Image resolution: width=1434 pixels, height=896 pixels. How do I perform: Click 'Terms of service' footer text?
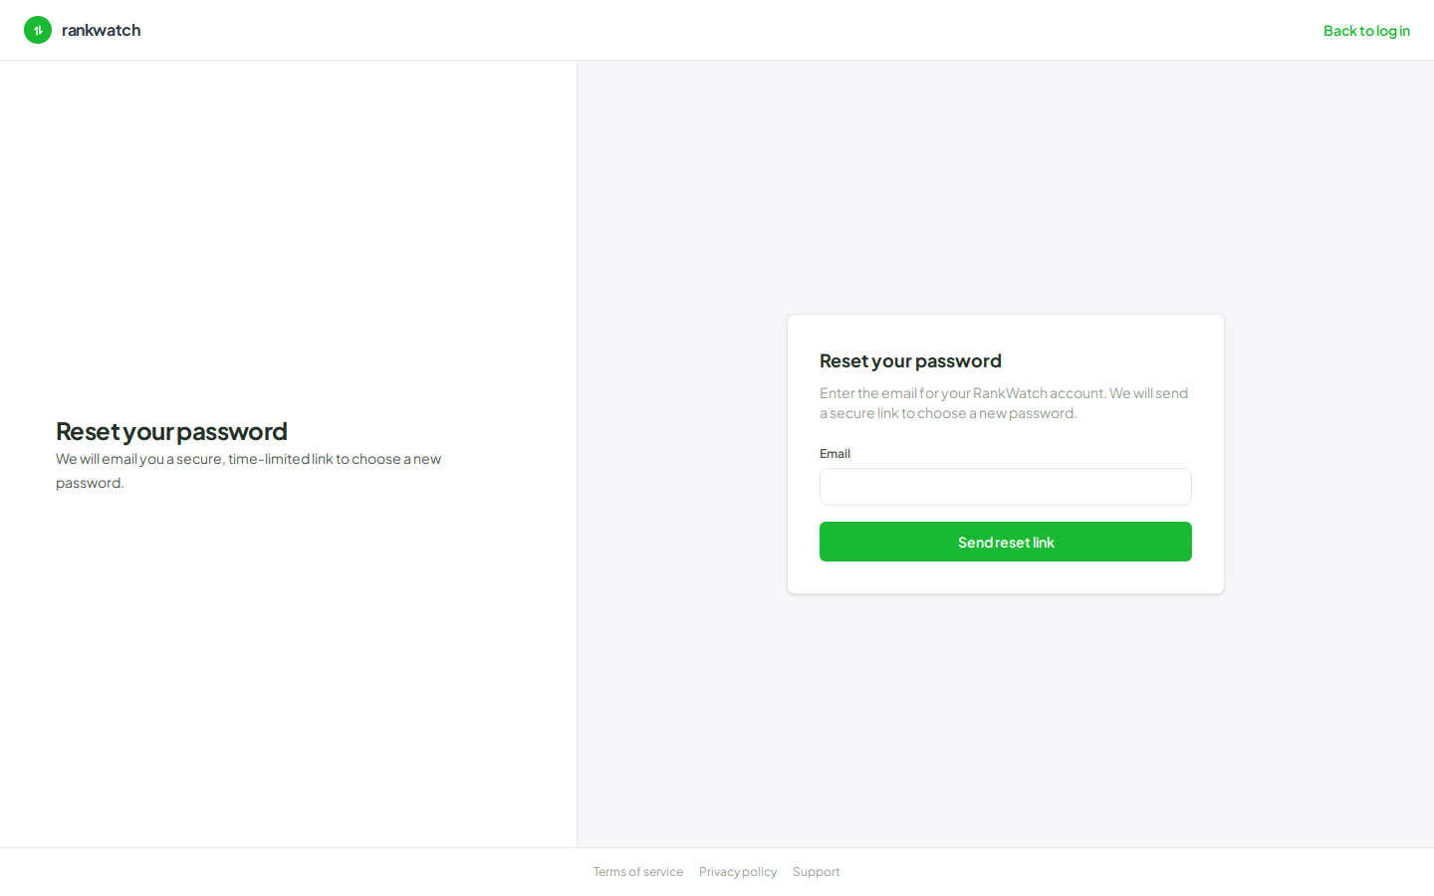click(638, 872)
